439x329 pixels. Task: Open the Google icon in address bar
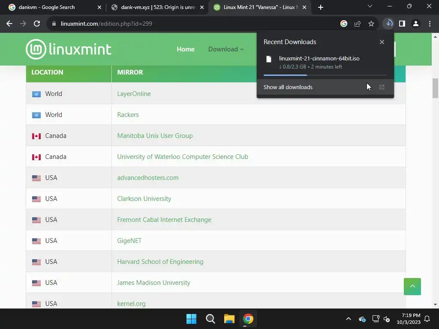[344, 24]
